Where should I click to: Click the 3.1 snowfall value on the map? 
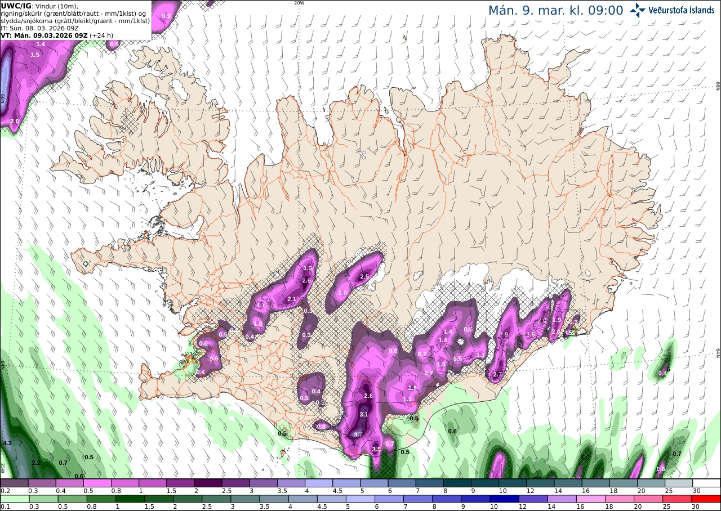(x=364, y=415)
